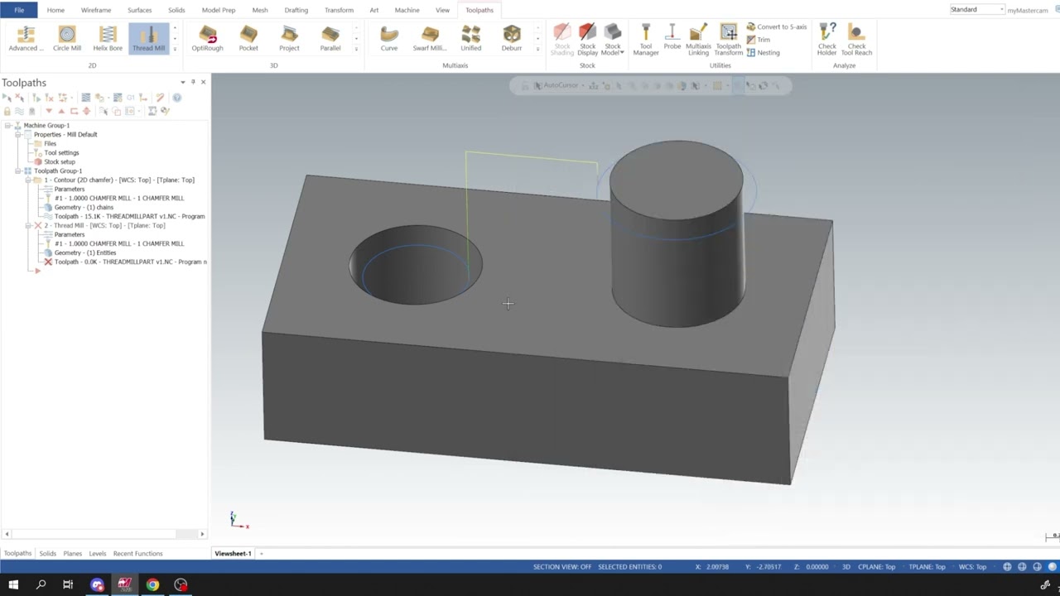Select the Project 3D toolpath
Viewport: 1060px width, 596px height.
pos(289,39)
